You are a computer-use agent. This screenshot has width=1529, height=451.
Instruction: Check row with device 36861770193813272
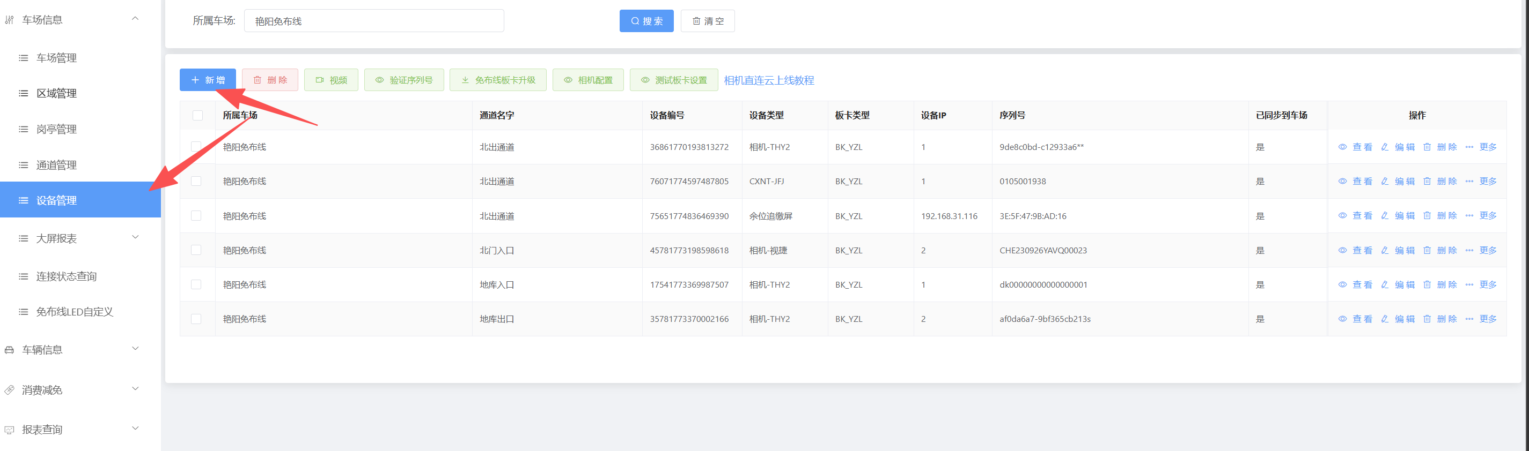tap(196, 146)
